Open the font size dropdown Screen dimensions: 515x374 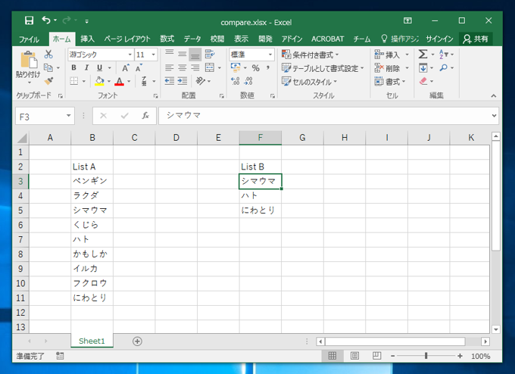[x=153, y=55]
